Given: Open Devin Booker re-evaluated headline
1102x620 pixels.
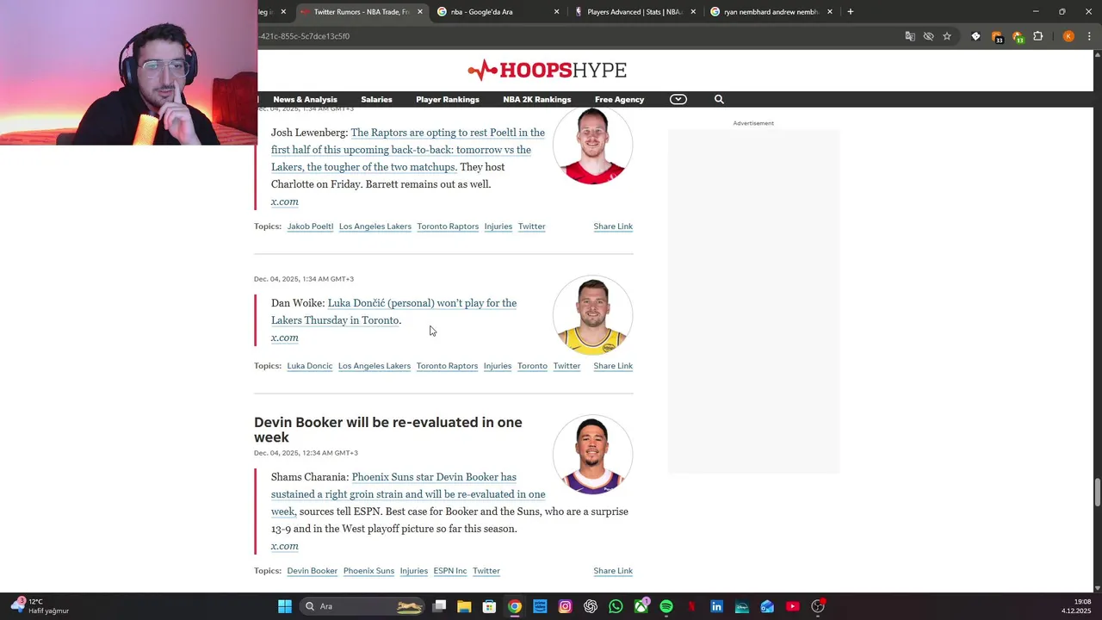Looking at the screenshot, I should tap(388, 430).
